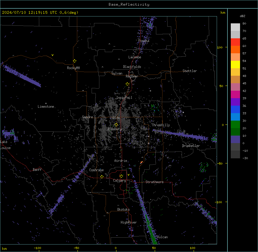Viewport: 258px width, 252px height.
Task: Click the Stettler label
Action: 190,71
